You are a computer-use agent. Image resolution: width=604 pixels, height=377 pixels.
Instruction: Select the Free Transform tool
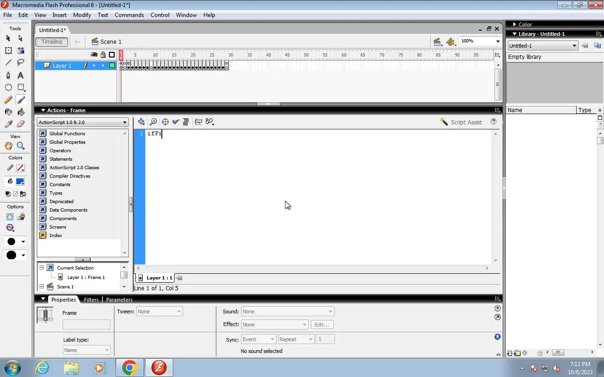(x=8, y=50)
